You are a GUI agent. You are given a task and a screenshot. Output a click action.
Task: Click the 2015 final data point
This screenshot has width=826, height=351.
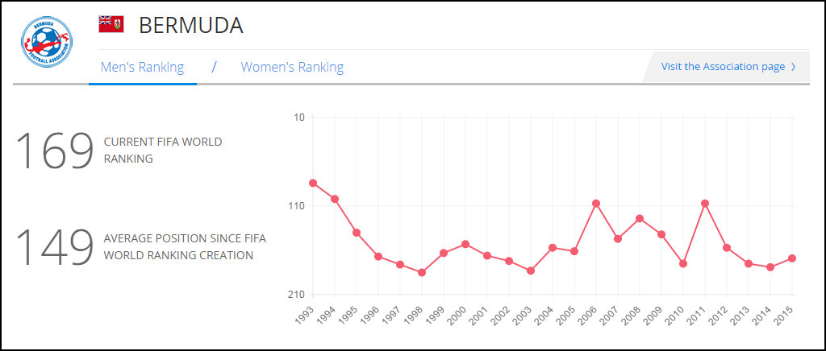coord(792,258)
